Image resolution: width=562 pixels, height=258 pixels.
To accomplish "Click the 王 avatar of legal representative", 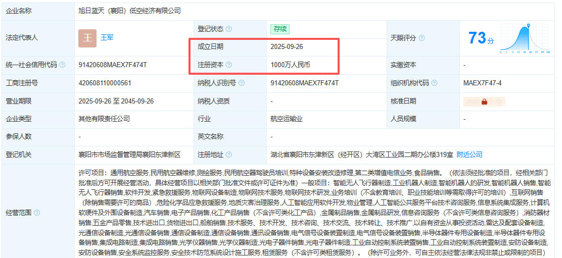I will pos(87,38).
